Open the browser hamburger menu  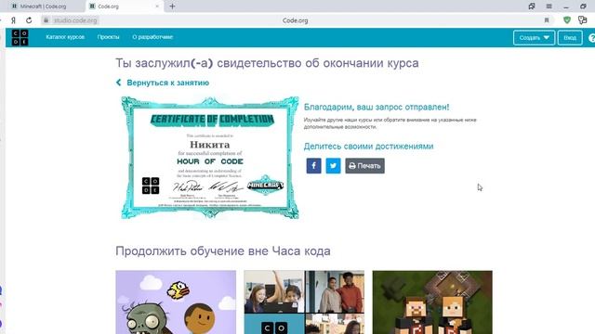[x=549, y=6]
